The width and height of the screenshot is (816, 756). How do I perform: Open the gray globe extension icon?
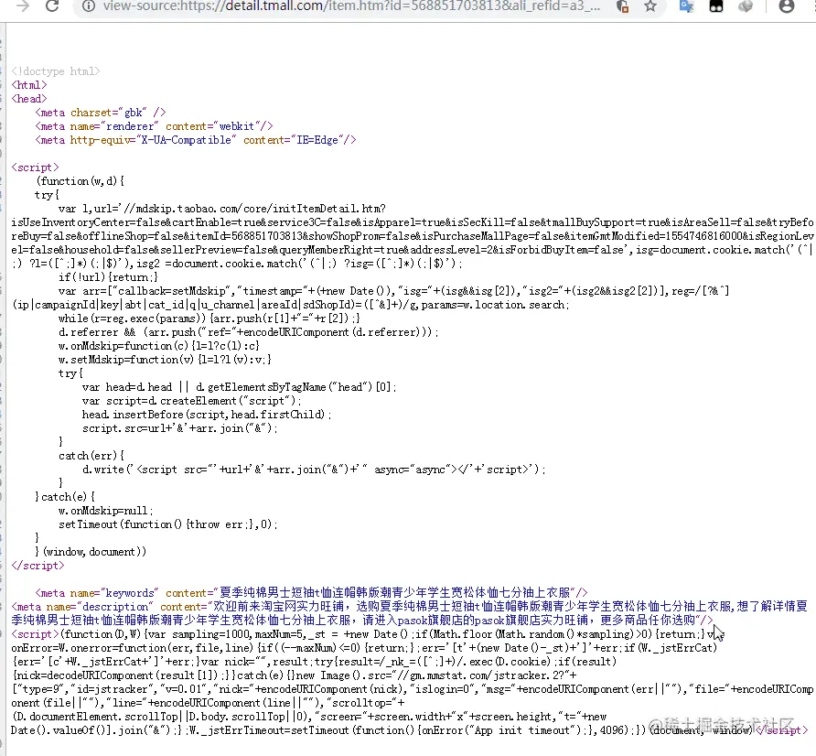pyautogui.click(x=746, y=6)
